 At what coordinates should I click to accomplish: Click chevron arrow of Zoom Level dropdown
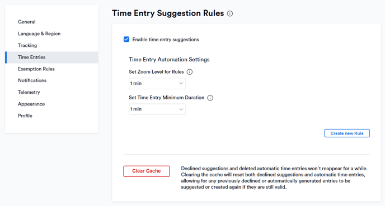click(x=181, y=84)
